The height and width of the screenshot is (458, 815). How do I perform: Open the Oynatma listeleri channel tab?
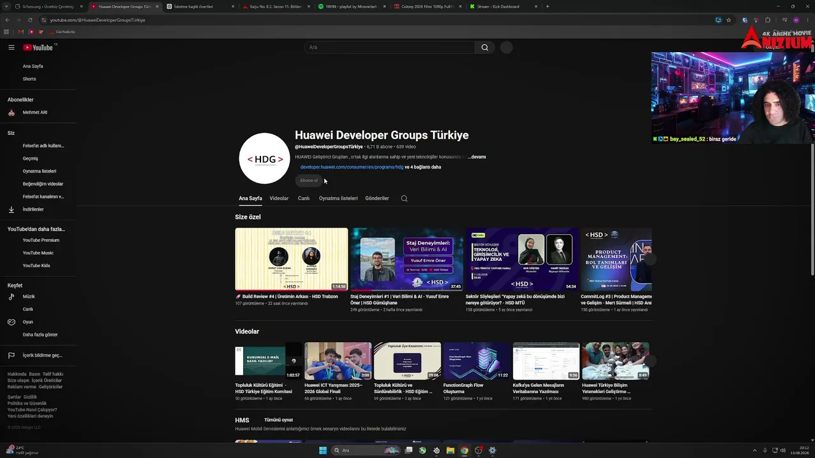[x=338, y=198]
